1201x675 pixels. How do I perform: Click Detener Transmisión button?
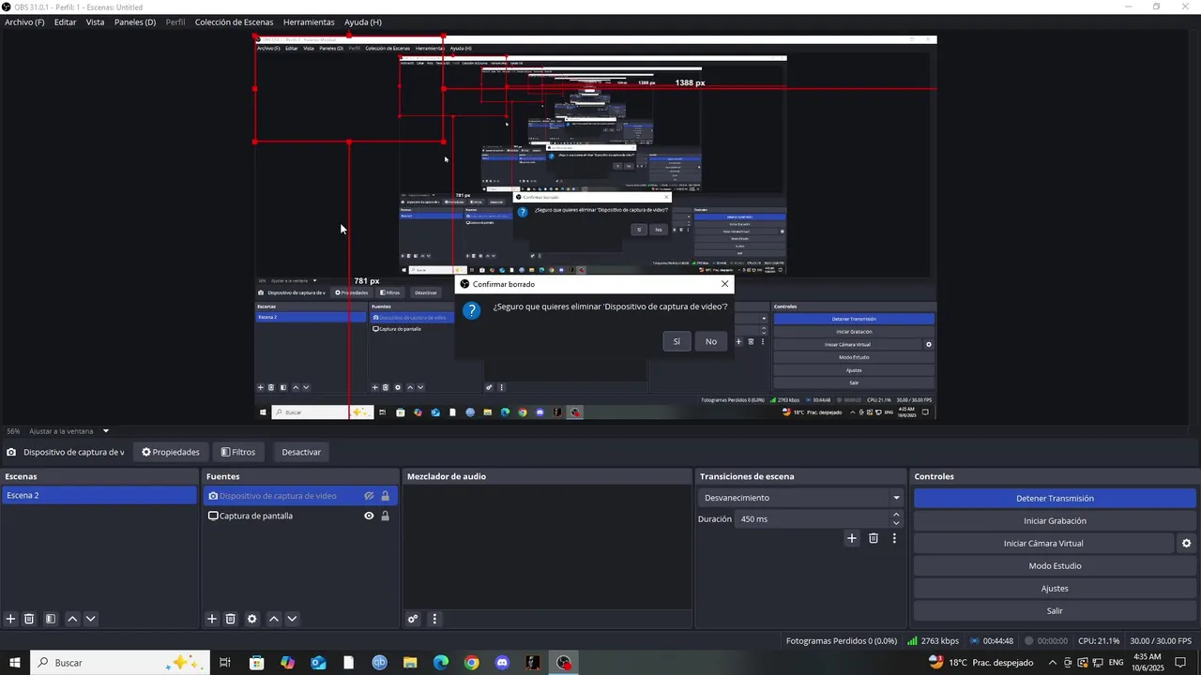point(1055,498)
